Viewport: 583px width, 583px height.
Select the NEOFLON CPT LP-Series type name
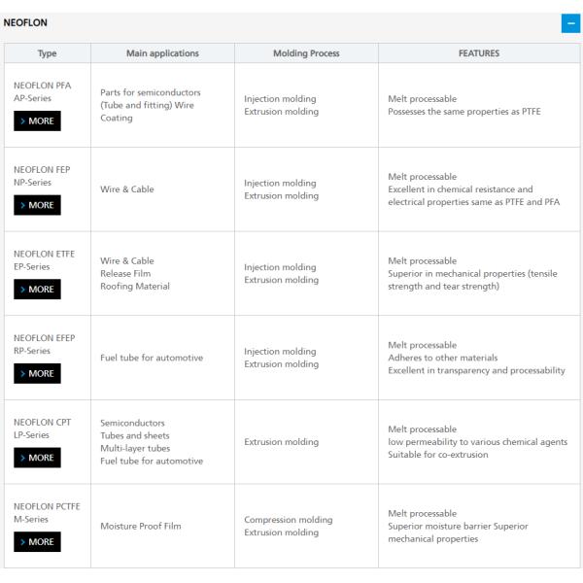point(42,429)
